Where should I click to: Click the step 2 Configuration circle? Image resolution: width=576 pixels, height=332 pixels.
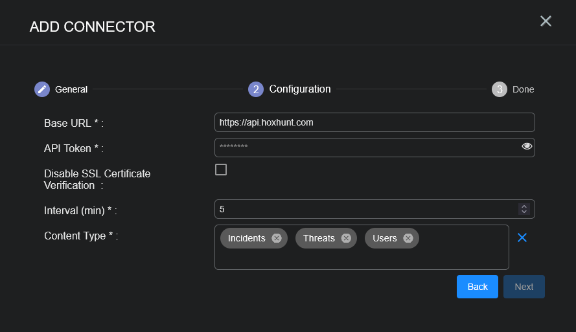tap(256, 89)
